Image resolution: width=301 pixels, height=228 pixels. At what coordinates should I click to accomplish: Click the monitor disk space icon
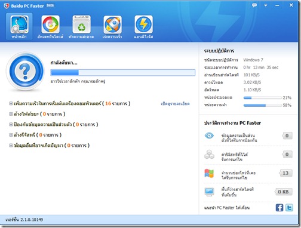click(209, 192)
